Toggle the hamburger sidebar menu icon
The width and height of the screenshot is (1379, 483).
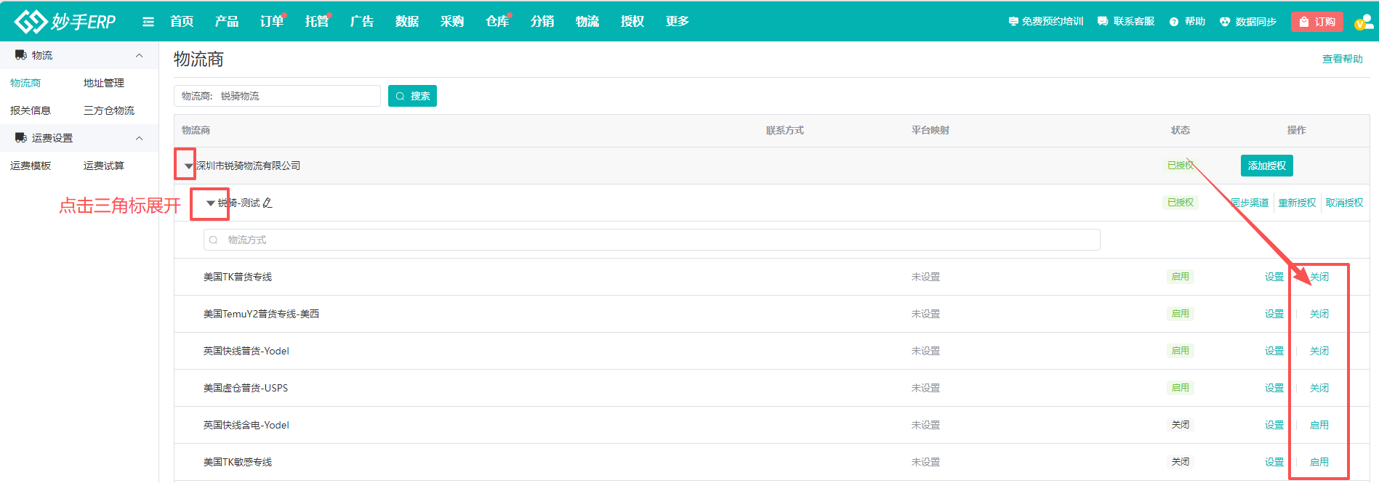[148, 22]
